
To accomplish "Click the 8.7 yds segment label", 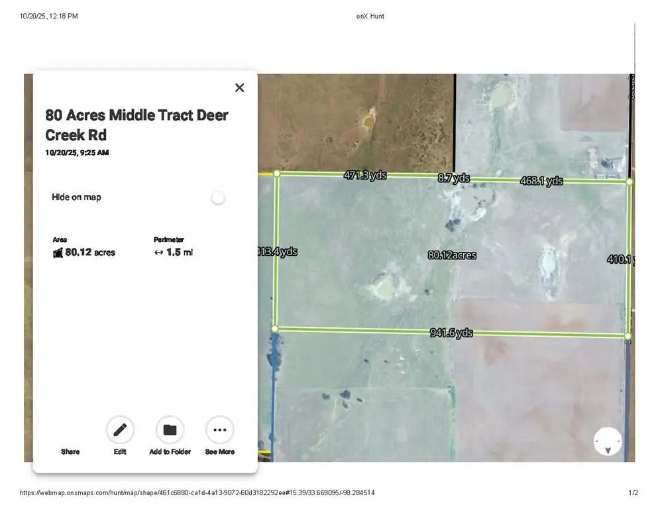I will (x=453, y=178).
